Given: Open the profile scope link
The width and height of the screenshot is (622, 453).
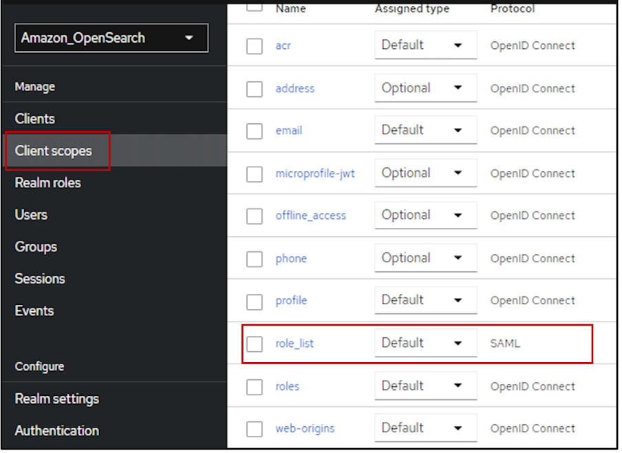Looking at the screenshot, I should pyautogui.click(x=291, y=301).
